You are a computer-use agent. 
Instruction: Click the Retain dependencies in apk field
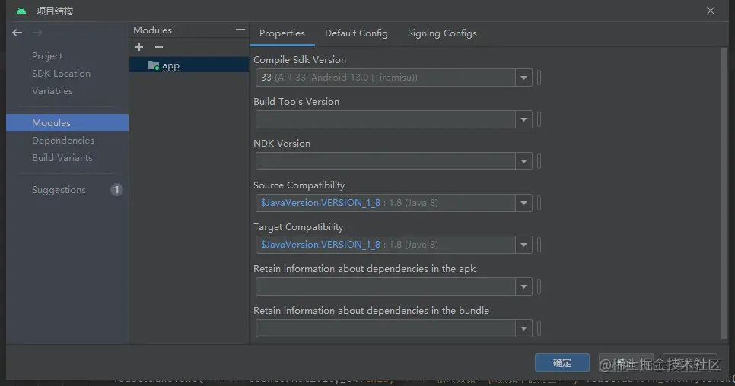pyautogui.click(x=384, y=286)
